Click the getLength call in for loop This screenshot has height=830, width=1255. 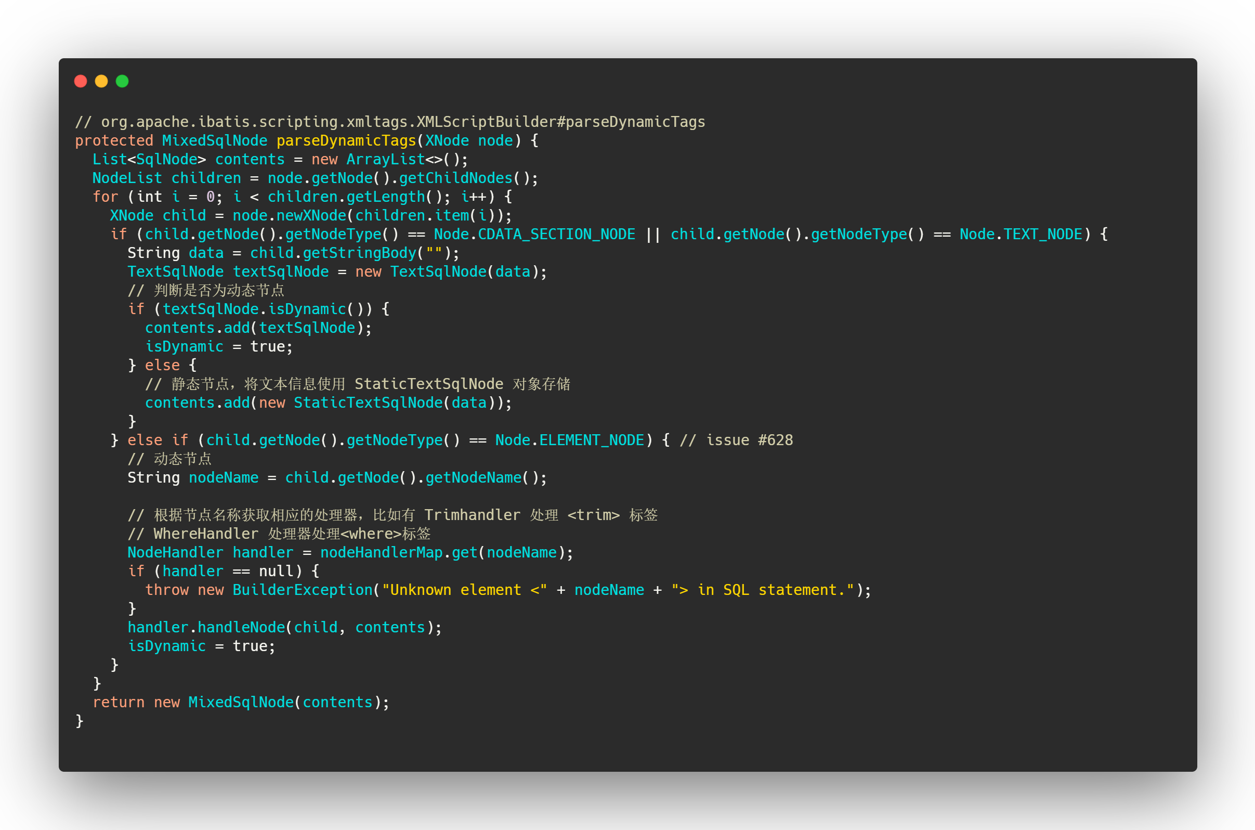click(385, 197)
